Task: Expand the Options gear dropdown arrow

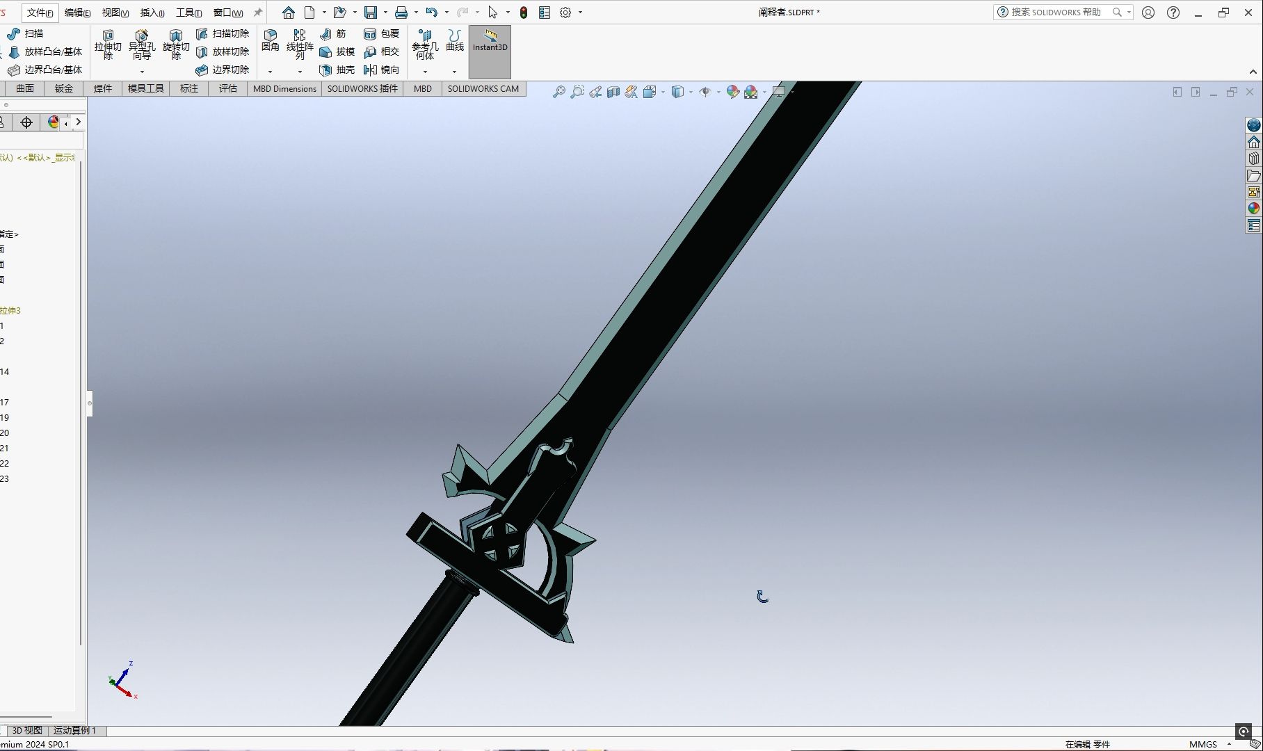Action: pyautogui.click(x=580, y=13)
